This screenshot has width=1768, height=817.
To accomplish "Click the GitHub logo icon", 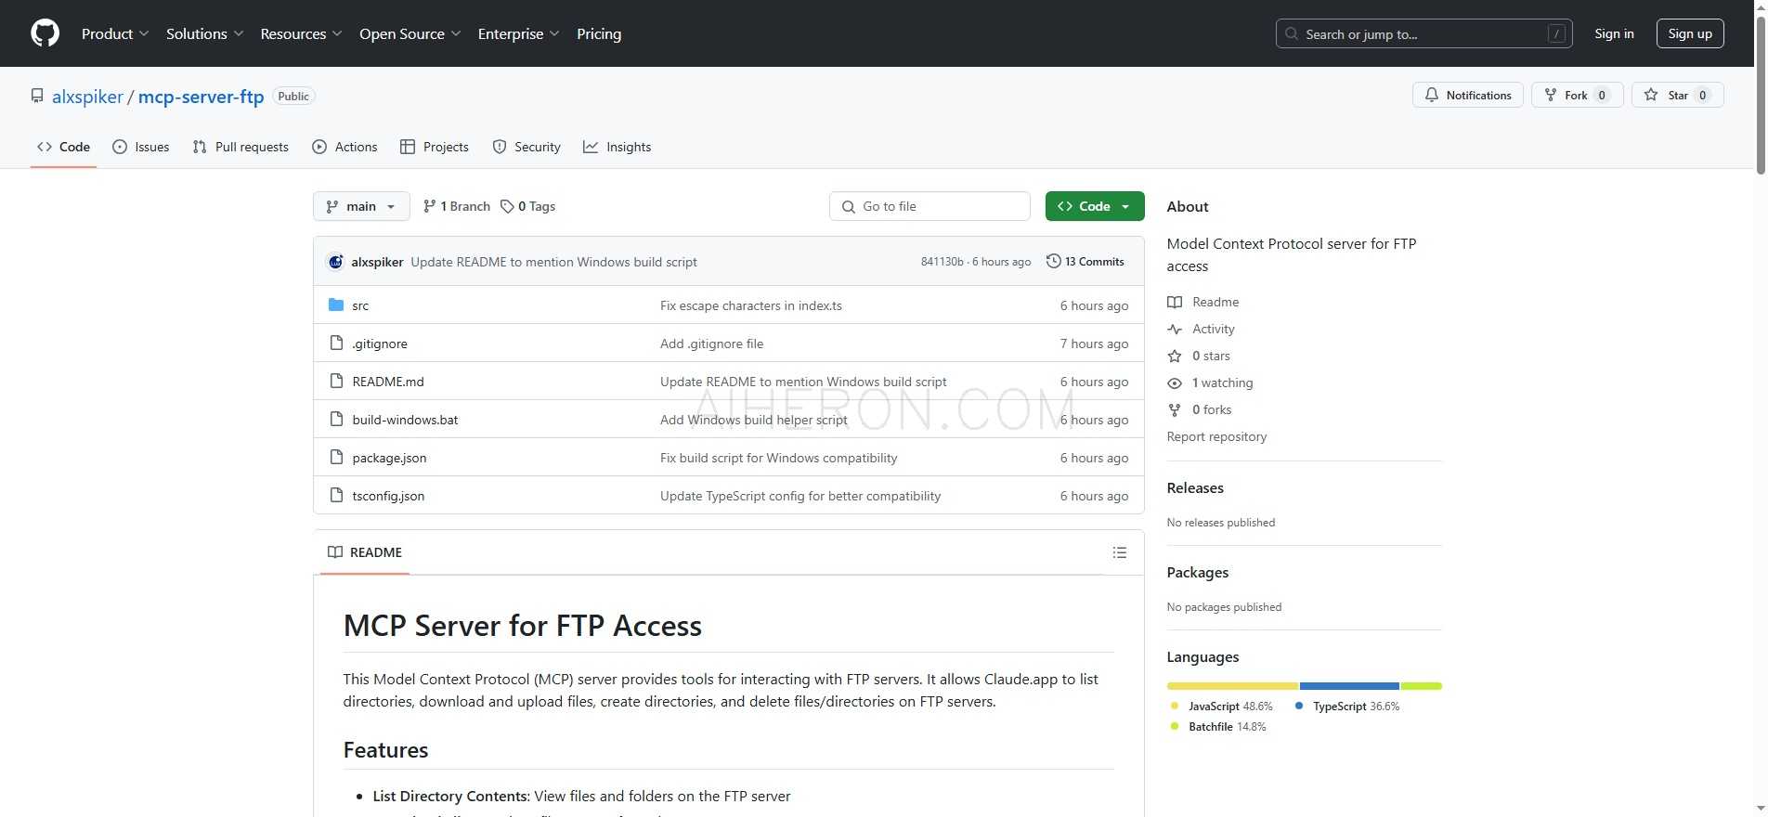I will coord(45,33).
